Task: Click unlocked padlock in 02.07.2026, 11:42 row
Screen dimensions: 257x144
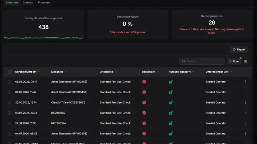Action: (171, 92)
